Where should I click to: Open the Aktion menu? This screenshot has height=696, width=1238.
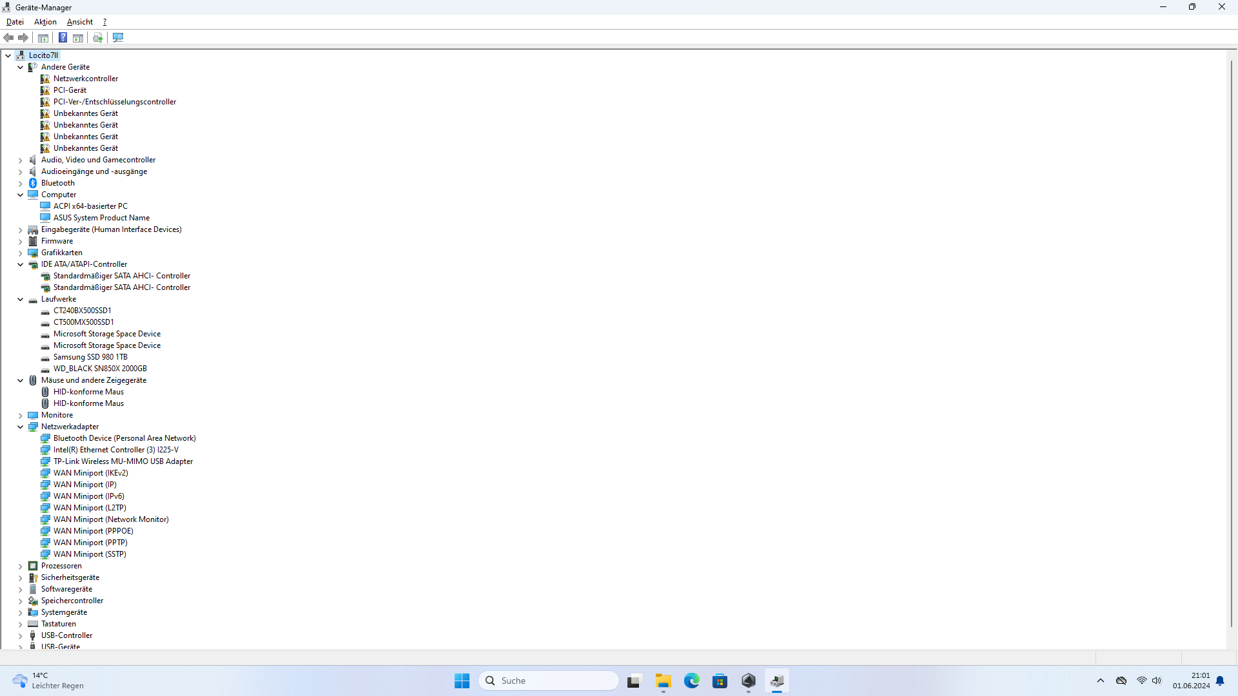(x=45, y=22)
